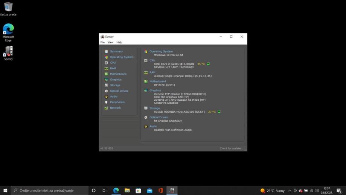
Task: Click the Graphics heading in summary panel
Action: coord(155,91)
